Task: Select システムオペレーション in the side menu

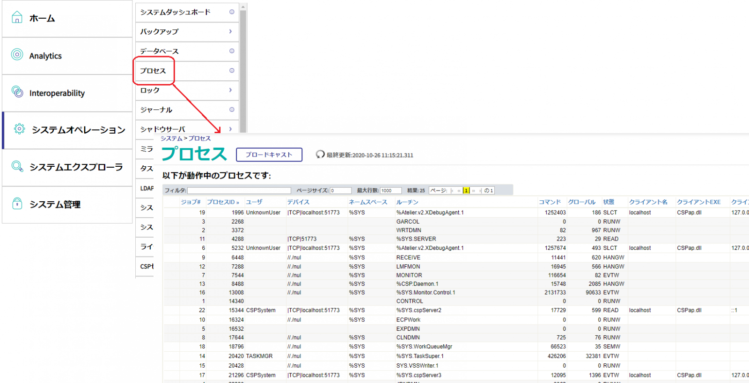Action: pyautogui.click(x=67, y=130)
